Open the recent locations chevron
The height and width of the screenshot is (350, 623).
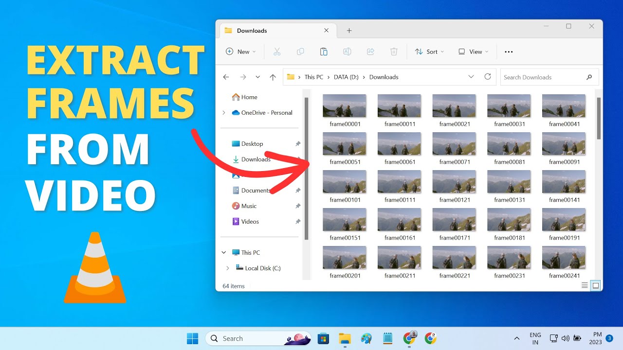(x=257, y=77)
